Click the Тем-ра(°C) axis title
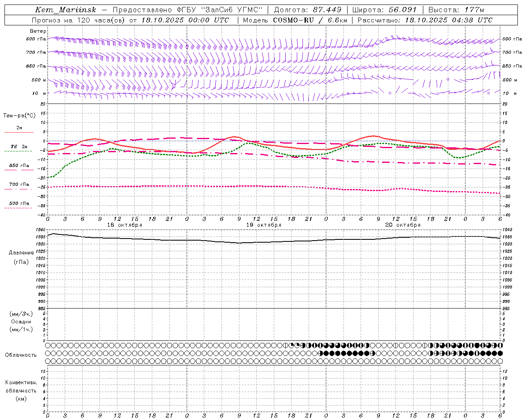The image size is (524, 419). pos(19,116)
